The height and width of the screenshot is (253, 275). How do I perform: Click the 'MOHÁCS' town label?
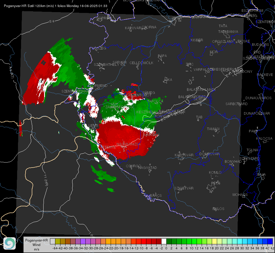point(240,195)
